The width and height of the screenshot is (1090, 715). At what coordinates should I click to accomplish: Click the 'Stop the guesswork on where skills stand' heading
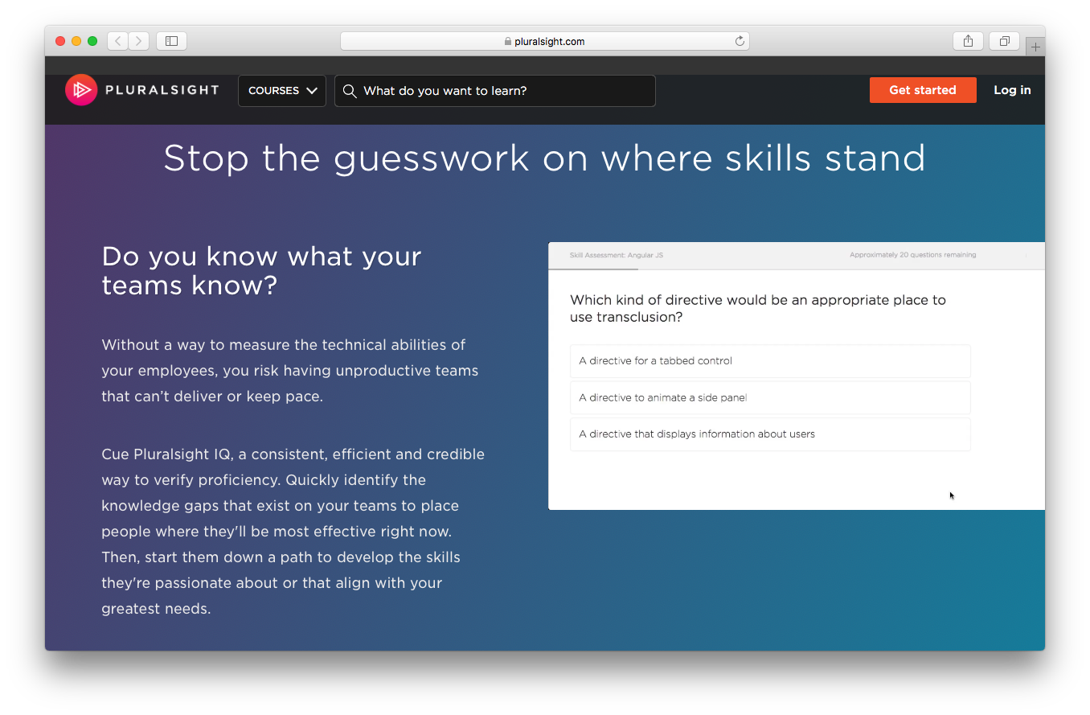pyautogui.click(x=545, y=158)
